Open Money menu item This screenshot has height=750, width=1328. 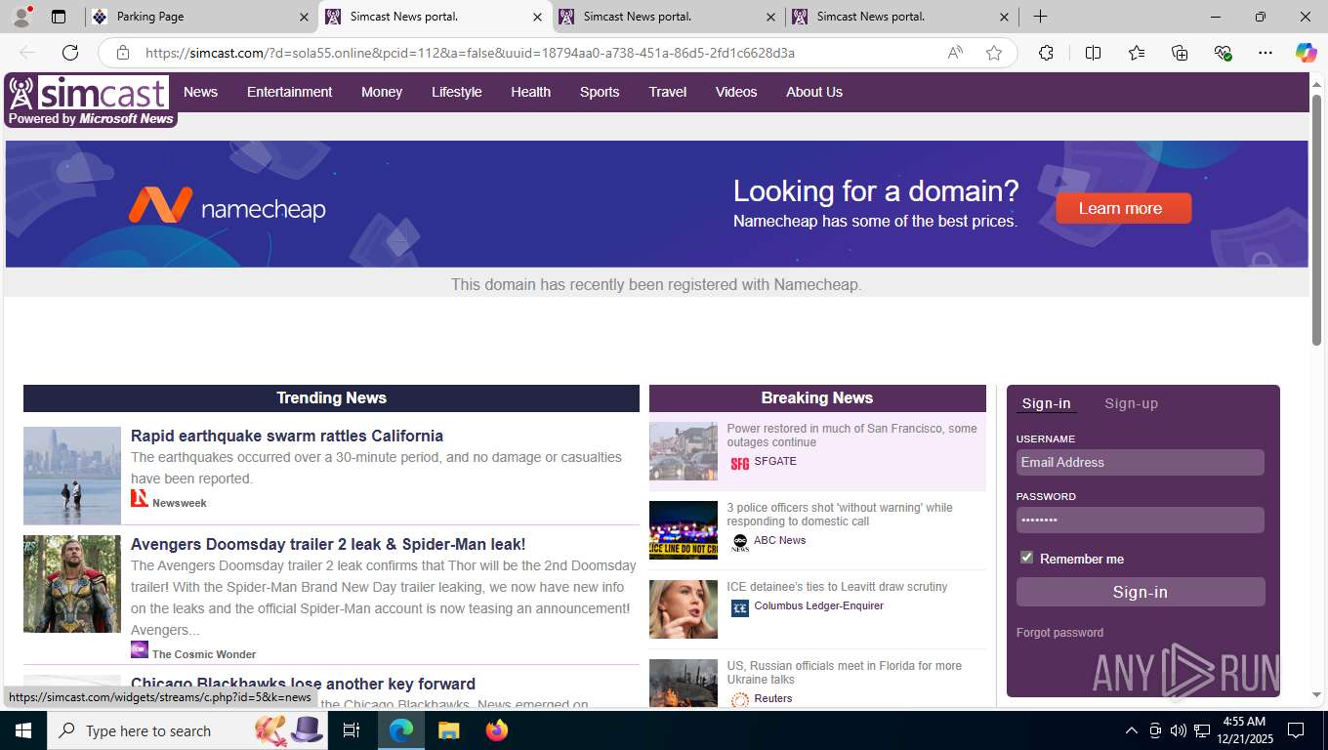tap(382, 92)
